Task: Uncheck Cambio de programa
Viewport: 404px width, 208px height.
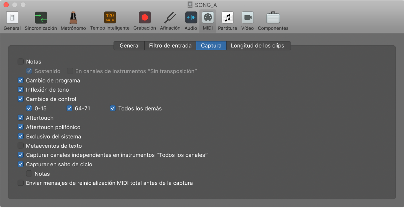Action: pos(21,80)
